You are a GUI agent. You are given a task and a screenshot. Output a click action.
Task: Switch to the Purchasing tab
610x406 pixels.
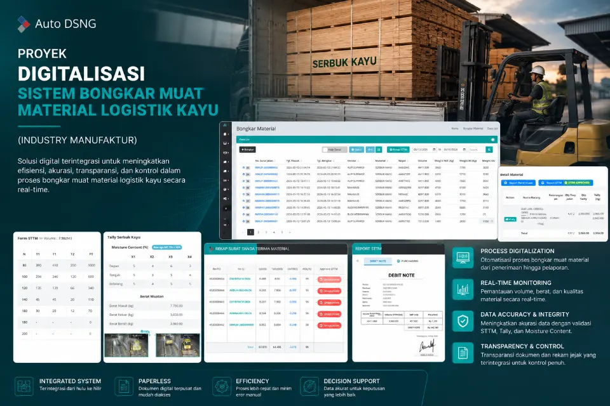408,261
